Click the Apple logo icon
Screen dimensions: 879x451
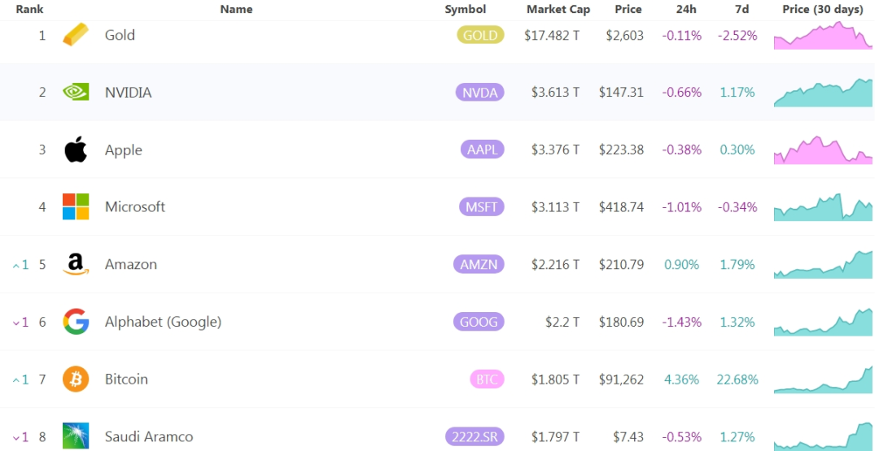76,150
